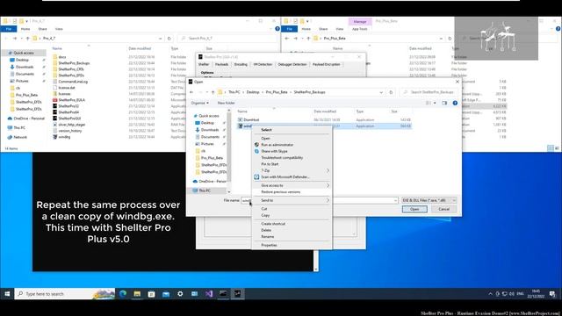Open Organize dropdown in Open dialog
The height and width of the screenshot is (316, 562).
pos(199,103)
